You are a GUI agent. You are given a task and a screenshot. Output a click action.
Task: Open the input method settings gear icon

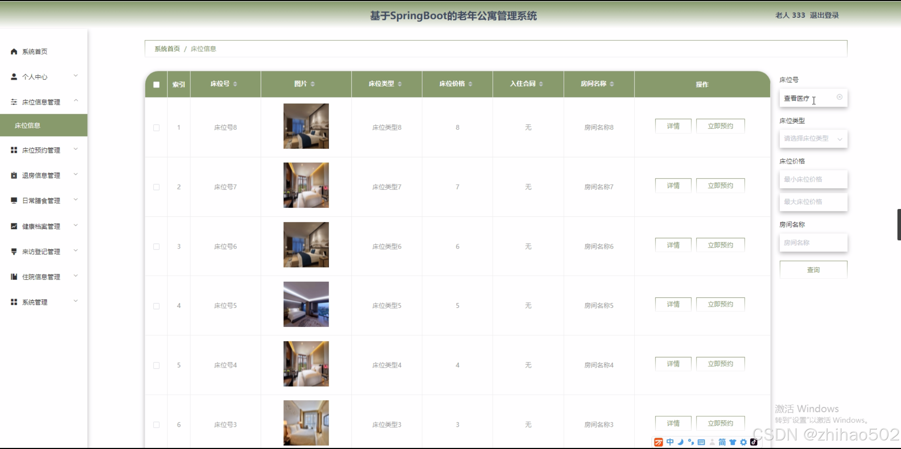(744, 442)
